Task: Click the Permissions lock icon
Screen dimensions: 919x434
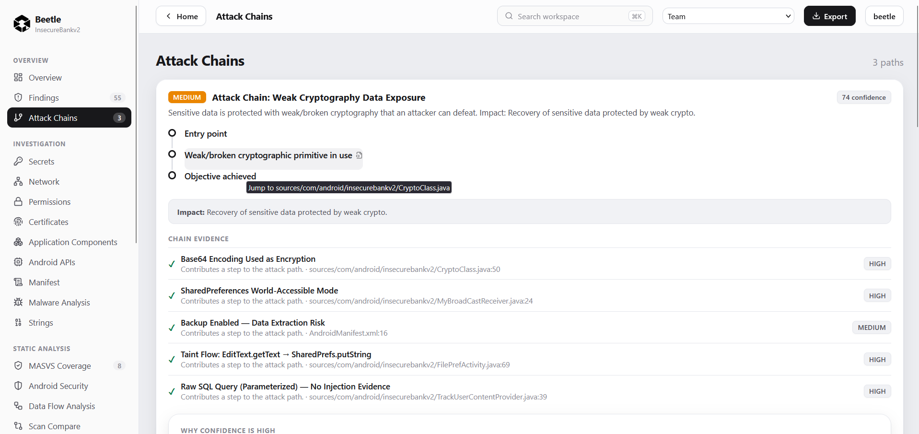Action: 18,201
